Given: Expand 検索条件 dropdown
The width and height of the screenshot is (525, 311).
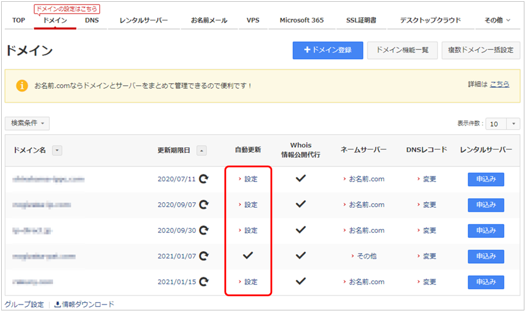Looking at the screenshot, I should click(x=27, y=124).
